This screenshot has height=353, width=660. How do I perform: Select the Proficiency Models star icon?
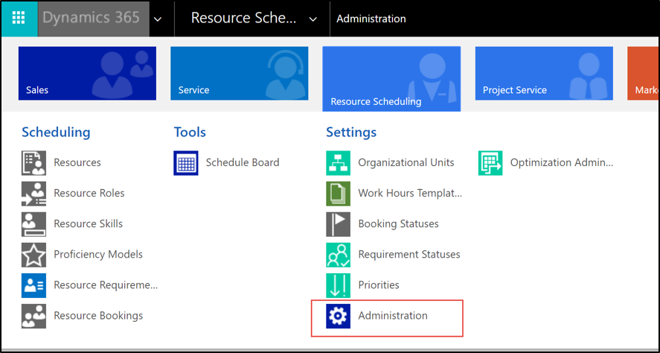[33, 255]
